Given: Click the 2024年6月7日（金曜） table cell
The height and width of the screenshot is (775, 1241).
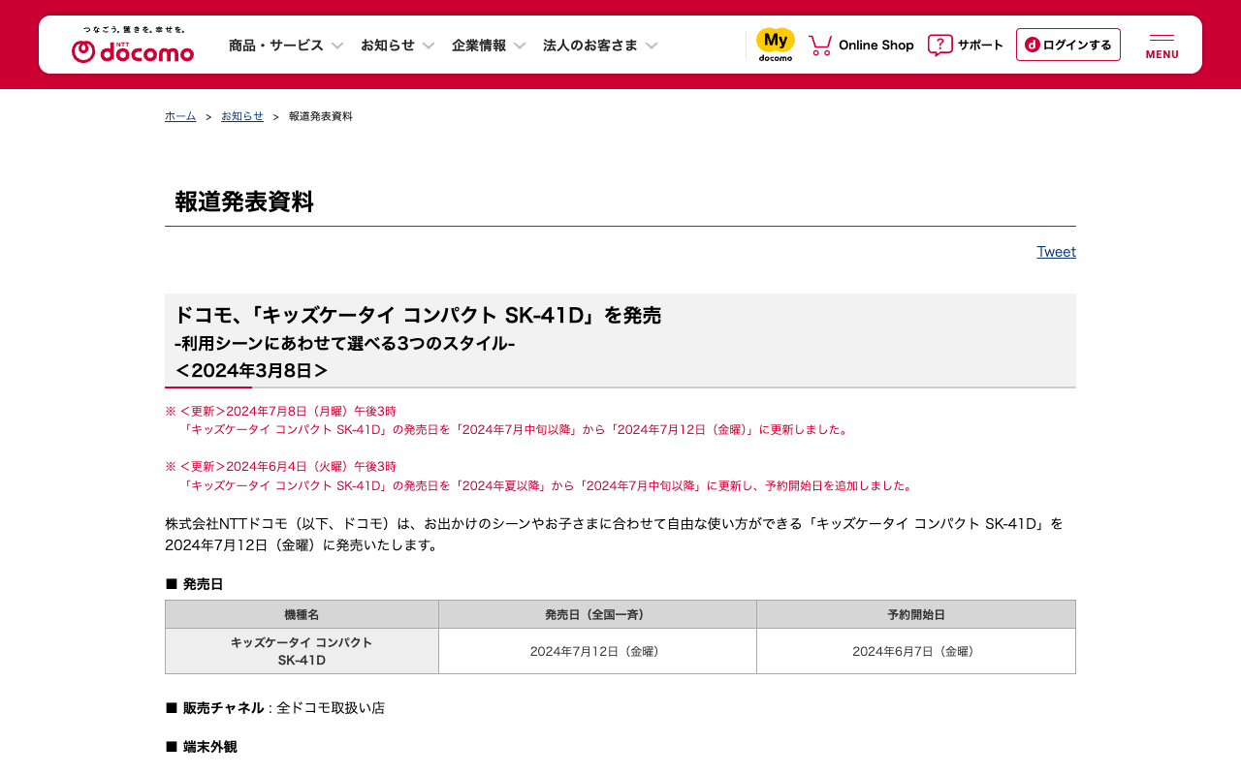Looking at the screenshot, I should 916,651.
